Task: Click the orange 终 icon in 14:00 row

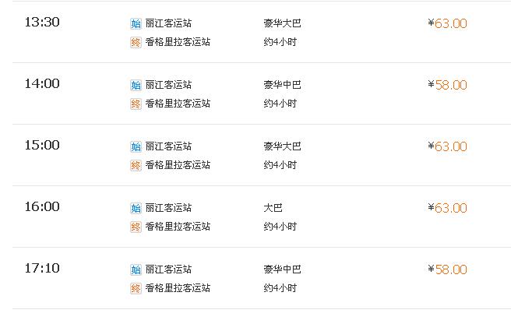Action: point(136,104)
